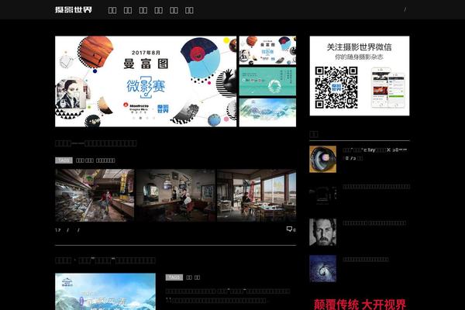Select the green middle slider thumbnail
The width and height of the screenshot is (465, 310).
tap(267, 81)
